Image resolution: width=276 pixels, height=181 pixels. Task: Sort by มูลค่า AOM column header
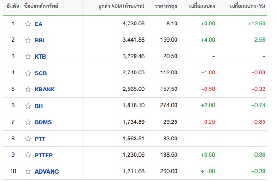(121, 6)
